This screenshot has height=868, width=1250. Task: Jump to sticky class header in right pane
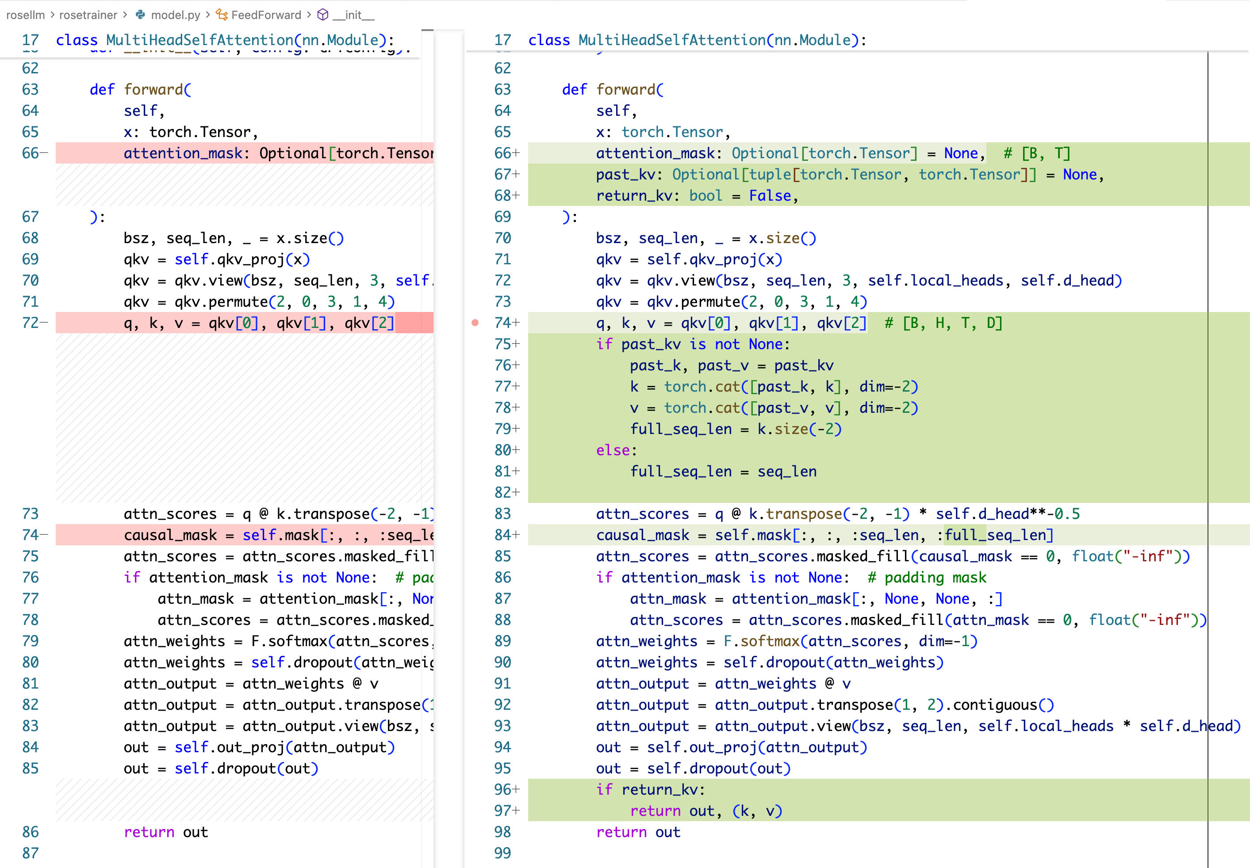point(697,40)
